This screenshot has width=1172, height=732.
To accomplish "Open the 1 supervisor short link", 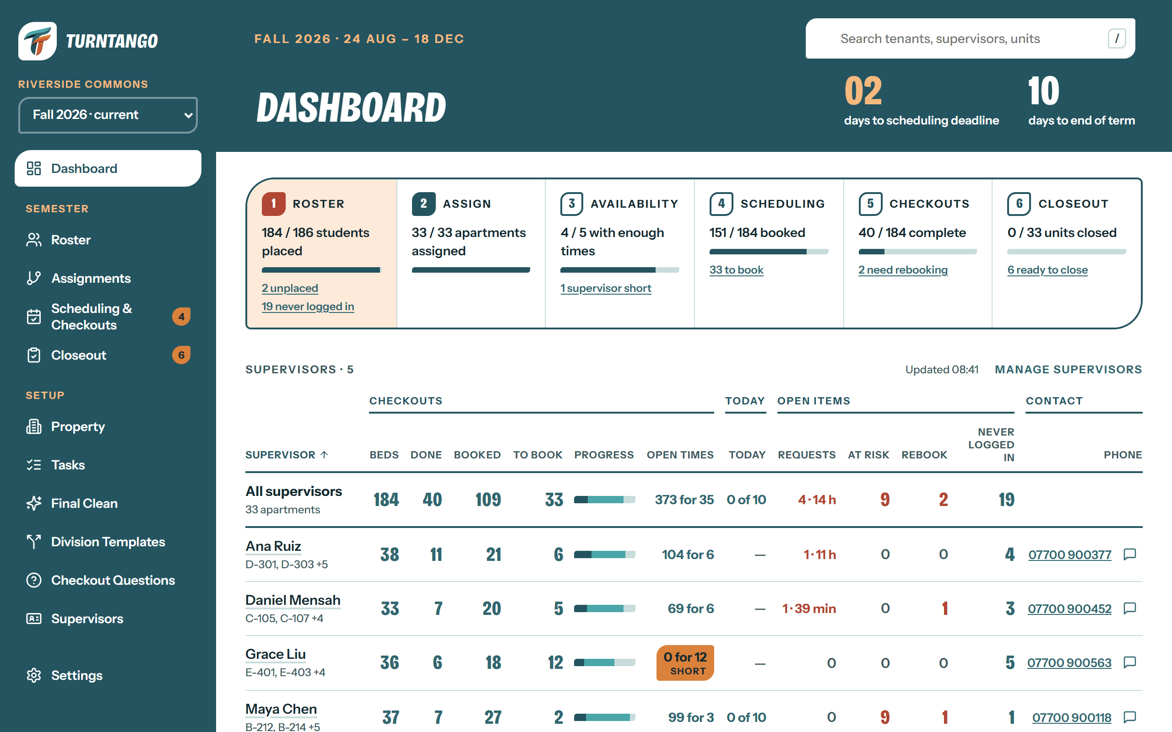I will [x=605, y=288].
